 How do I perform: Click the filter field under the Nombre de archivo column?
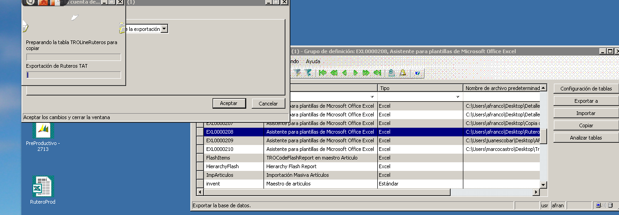[502, 97]
